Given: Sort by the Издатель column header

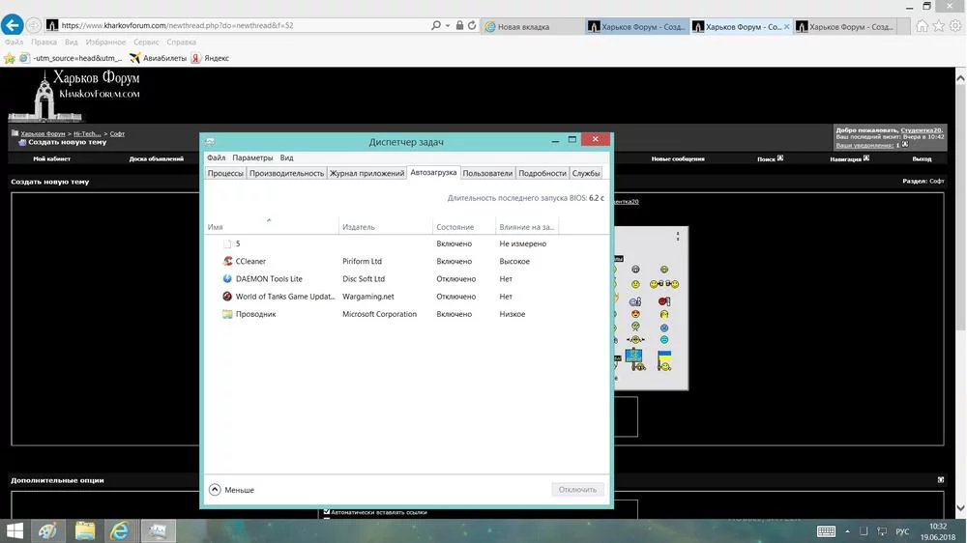Looking at the screenshot, I should 386,227.
